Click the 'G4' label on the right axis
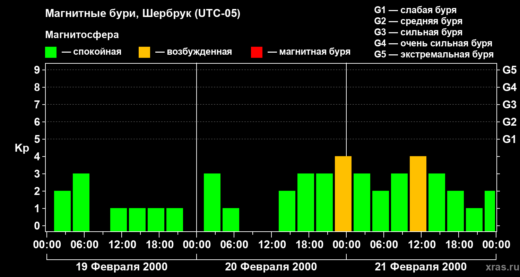 tap(509, 87)
